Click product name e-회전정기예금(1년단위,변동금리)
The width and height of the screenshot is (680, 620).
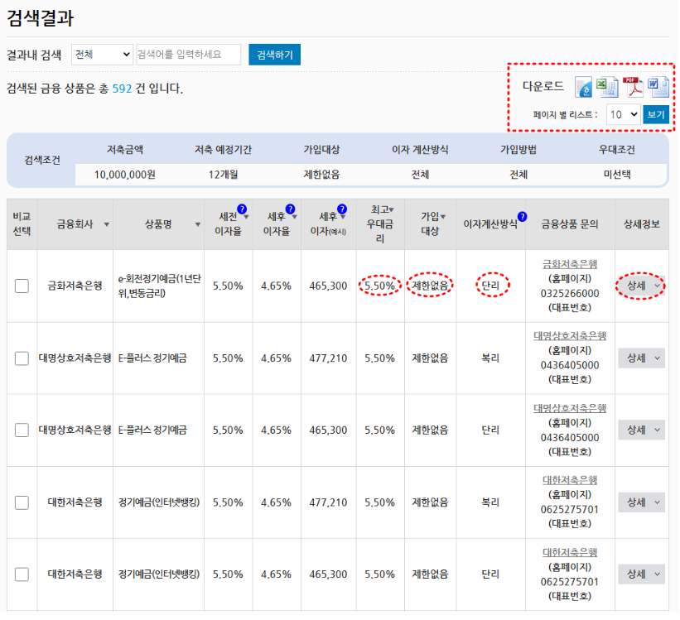coord(159,286)
